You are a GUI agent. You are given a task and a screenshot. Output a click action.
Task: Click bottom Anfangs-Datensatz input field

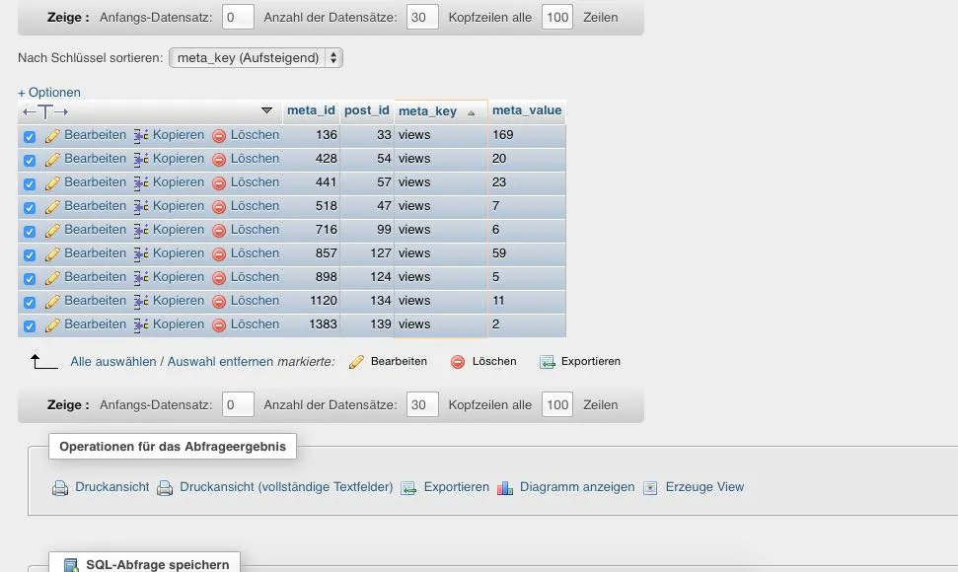tap(239, 404)
